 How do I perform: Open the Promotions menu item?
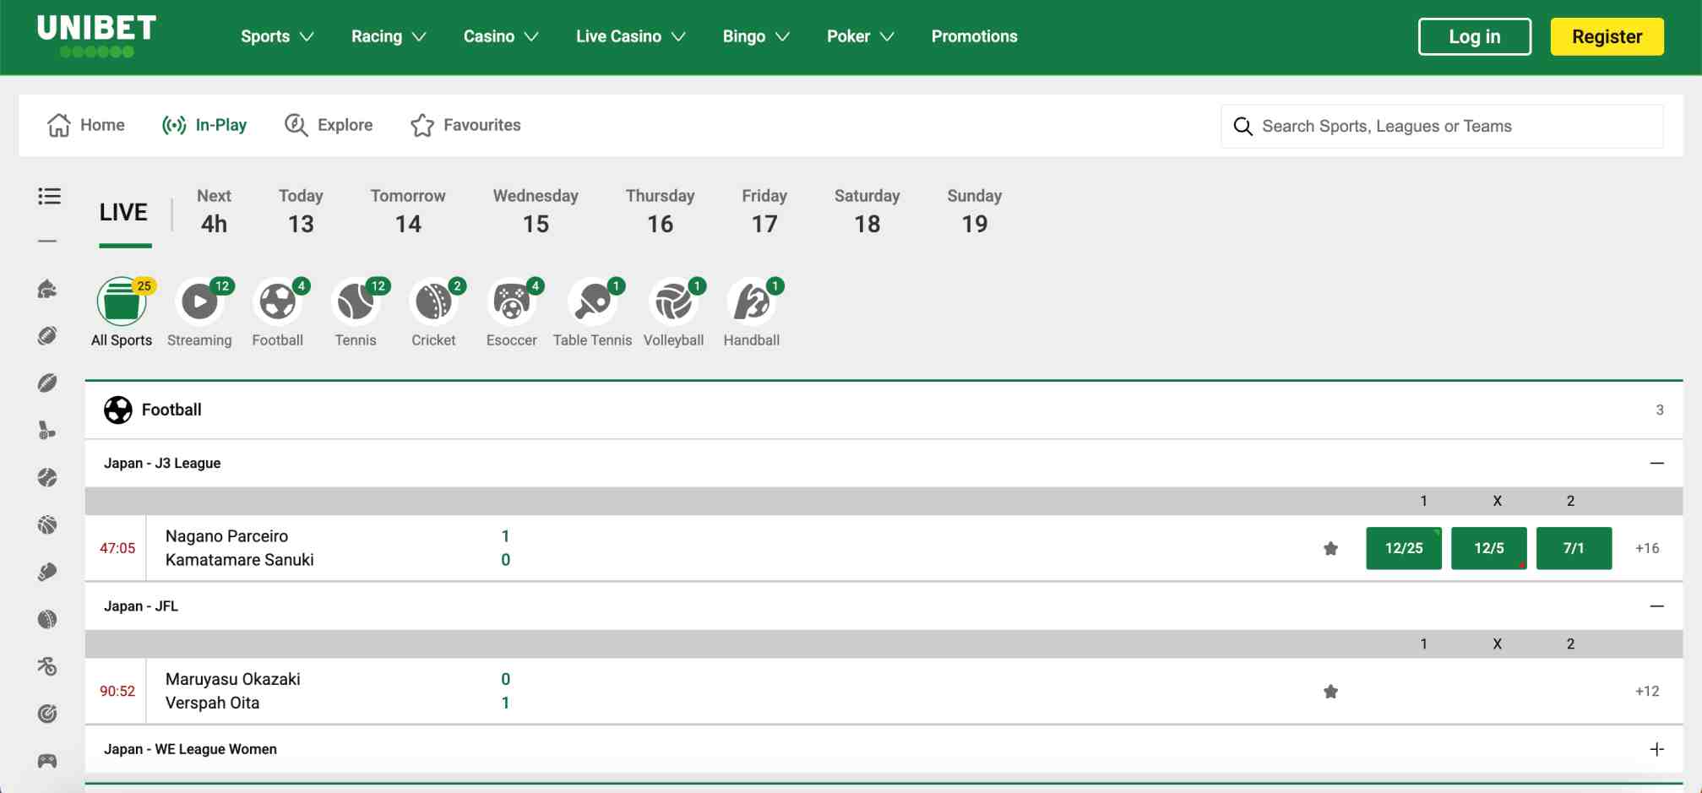(974, 36)
